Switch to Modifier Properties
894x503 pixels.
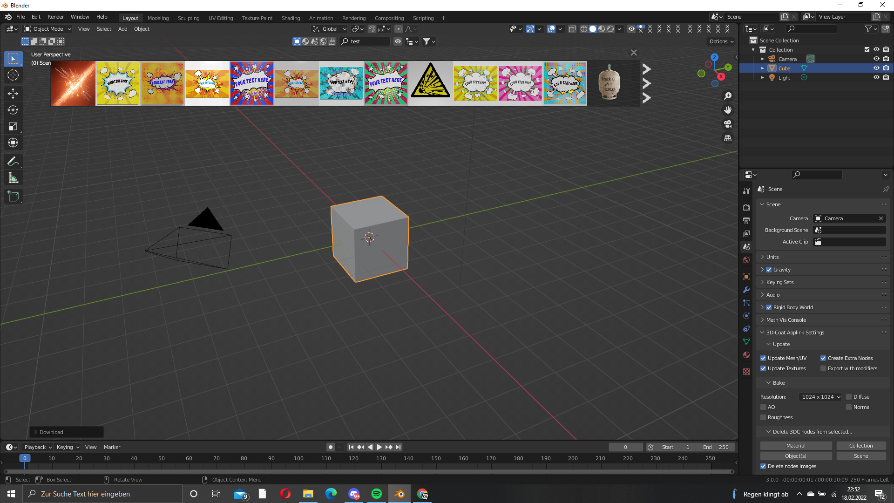(746, 290)
